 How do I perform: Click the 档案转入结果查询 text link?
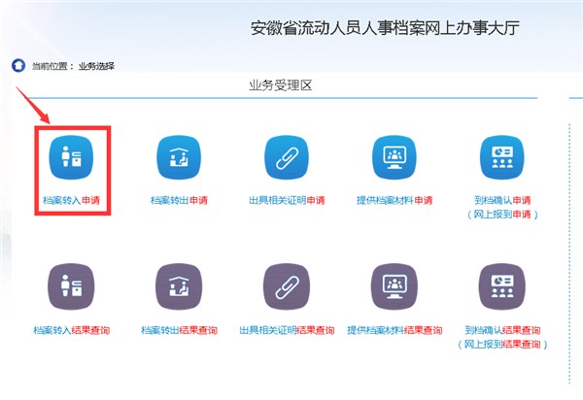tap(71, 330)
